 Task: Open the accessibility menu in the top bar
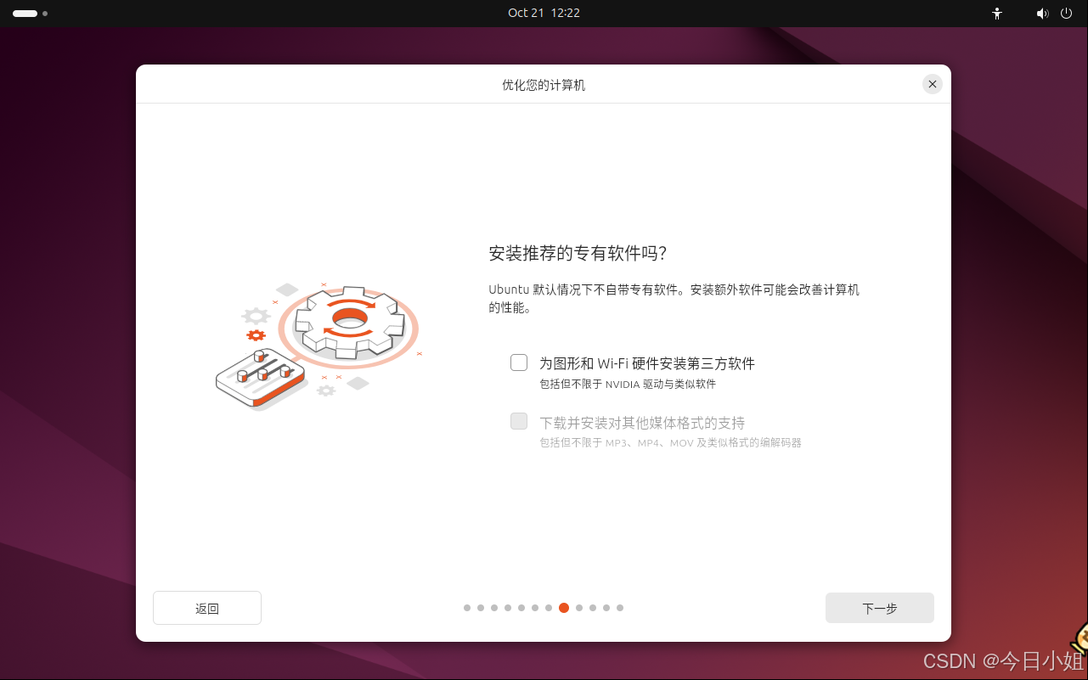click(995, 14)
